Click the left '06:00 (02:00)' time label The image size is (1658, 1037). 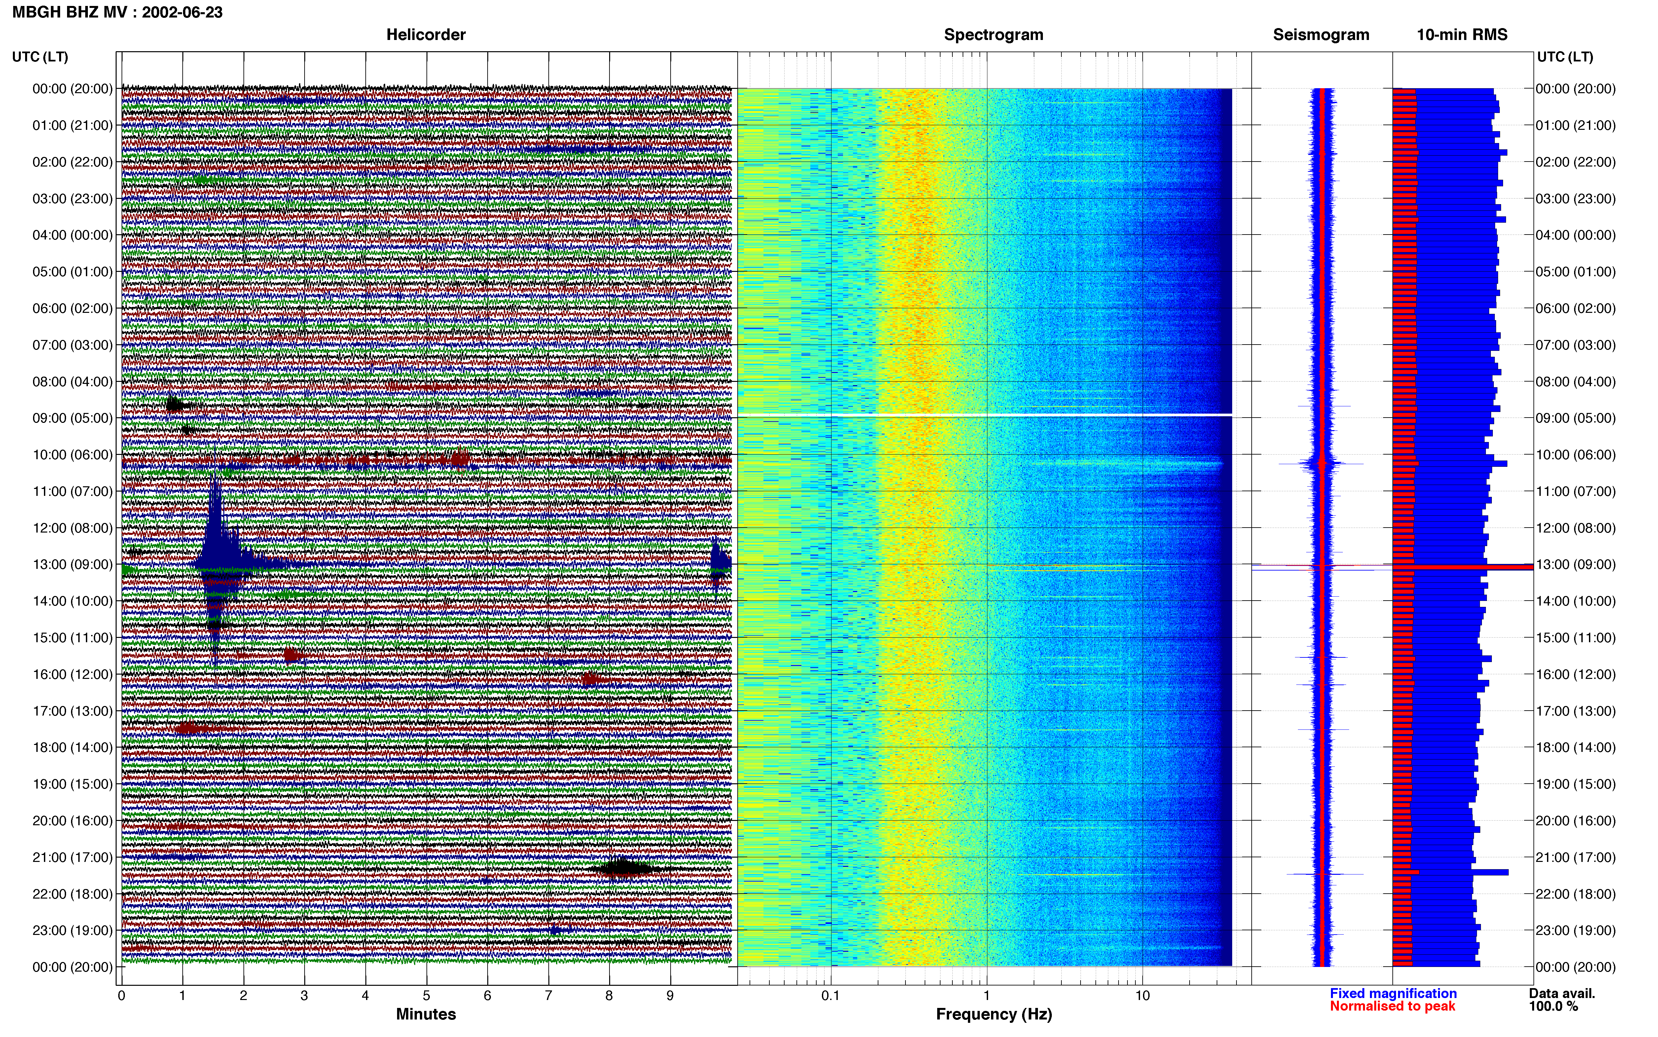pos(73,308)
